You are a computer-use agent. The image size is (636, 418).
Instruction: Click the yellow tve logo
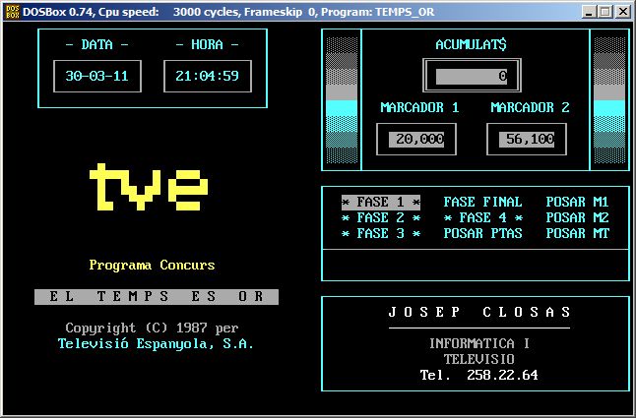(148, 189)
